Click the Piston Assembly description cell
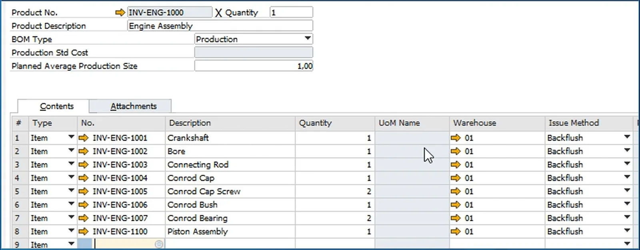 click(x=230, y=232)
